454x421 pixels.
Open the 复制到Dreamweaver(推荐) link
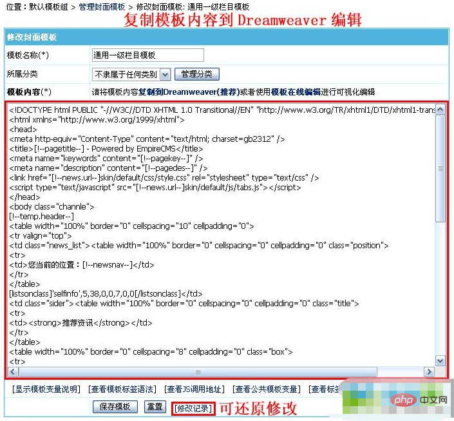pos(189,92)
